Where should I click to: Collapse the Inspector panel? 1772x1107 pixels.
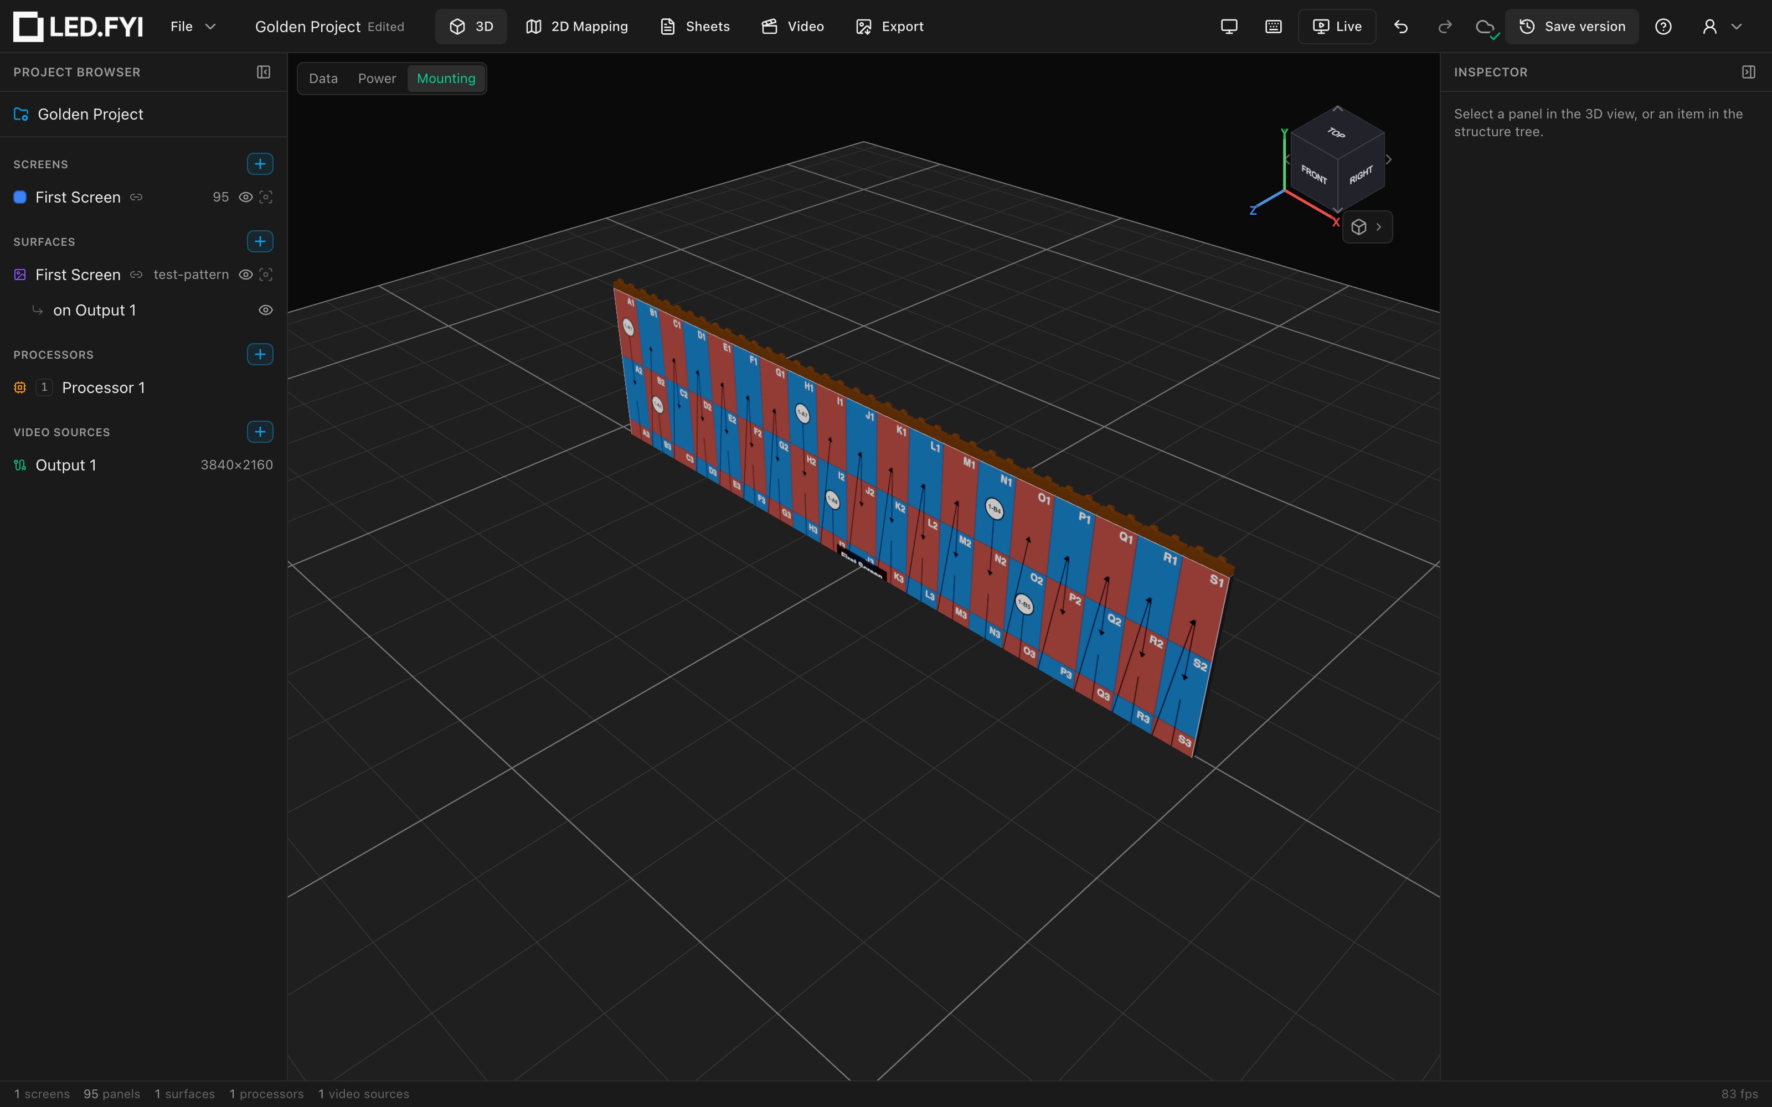[1749, 72]
